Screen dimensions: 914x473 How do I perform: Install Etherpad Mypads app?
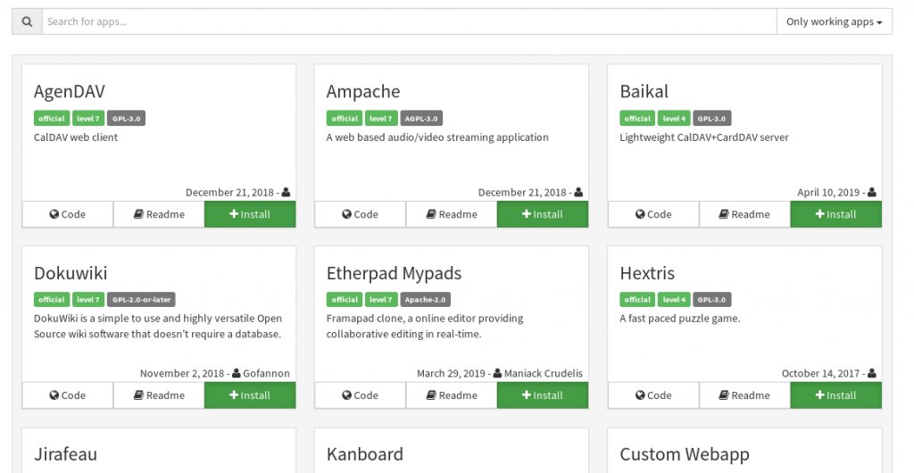pyautogui.click(x=543, y=395)
